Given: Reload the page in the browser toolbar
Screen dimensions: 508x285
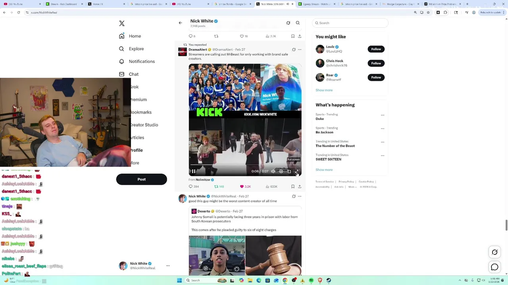Looking at the screenshot, I should tap(18, 12).
